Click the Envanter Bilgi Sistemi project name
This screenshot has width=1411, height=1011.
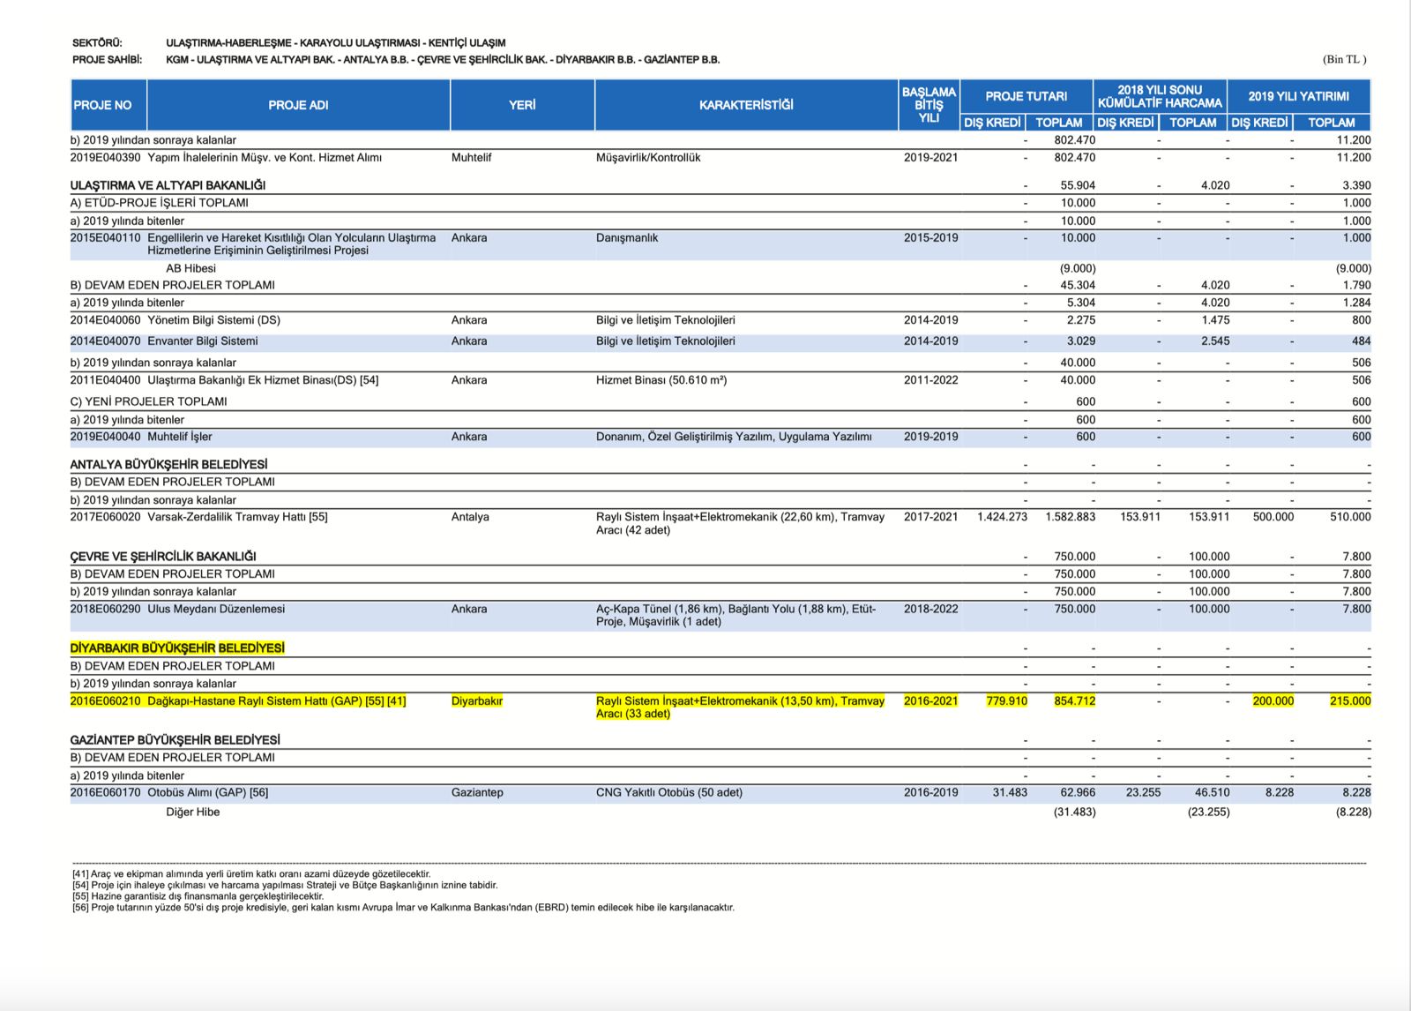[203, 341]
